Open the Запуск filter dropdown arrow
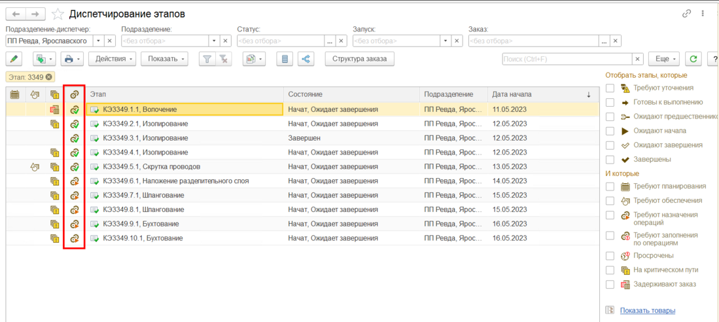Screen dimensions: 719x322 pos(446,41)
